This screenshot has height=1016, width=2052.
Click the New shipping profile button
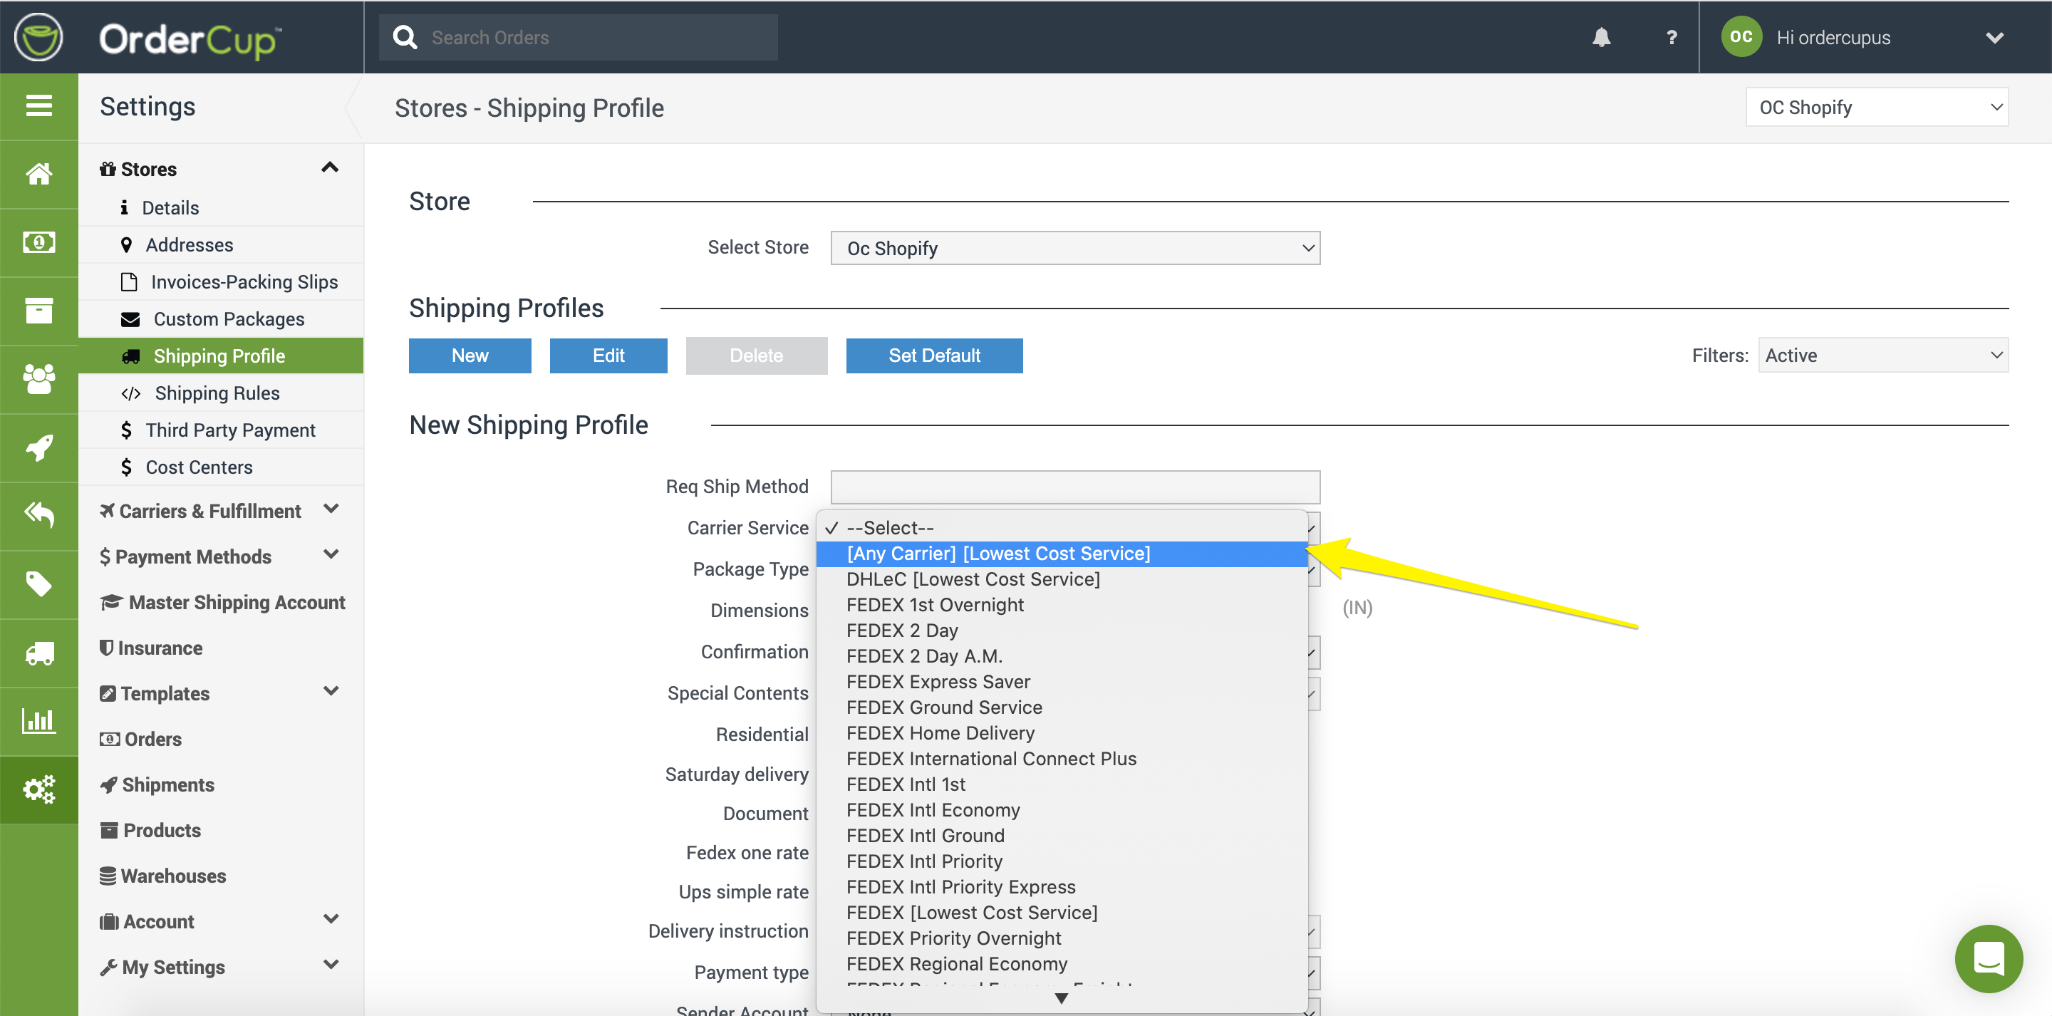[x=470, y=356]
